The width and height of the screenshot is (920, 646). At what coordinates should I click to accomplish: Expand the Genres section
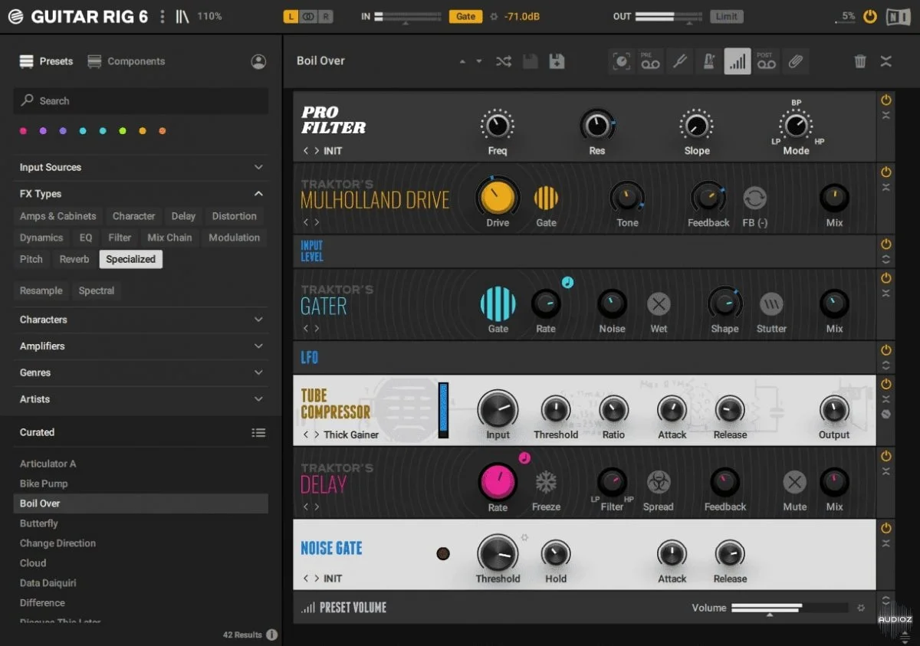[258, 372]
